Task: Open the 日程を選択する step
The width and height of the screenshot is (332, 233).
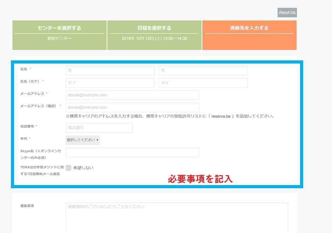Action: coord(154,28)
